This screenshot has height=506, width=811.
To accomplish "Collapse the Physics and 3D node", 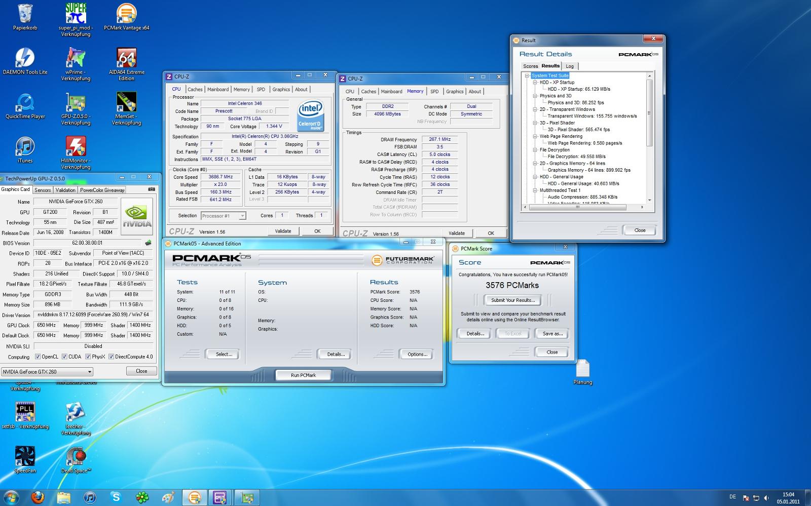I will click(x=535, y=96).
